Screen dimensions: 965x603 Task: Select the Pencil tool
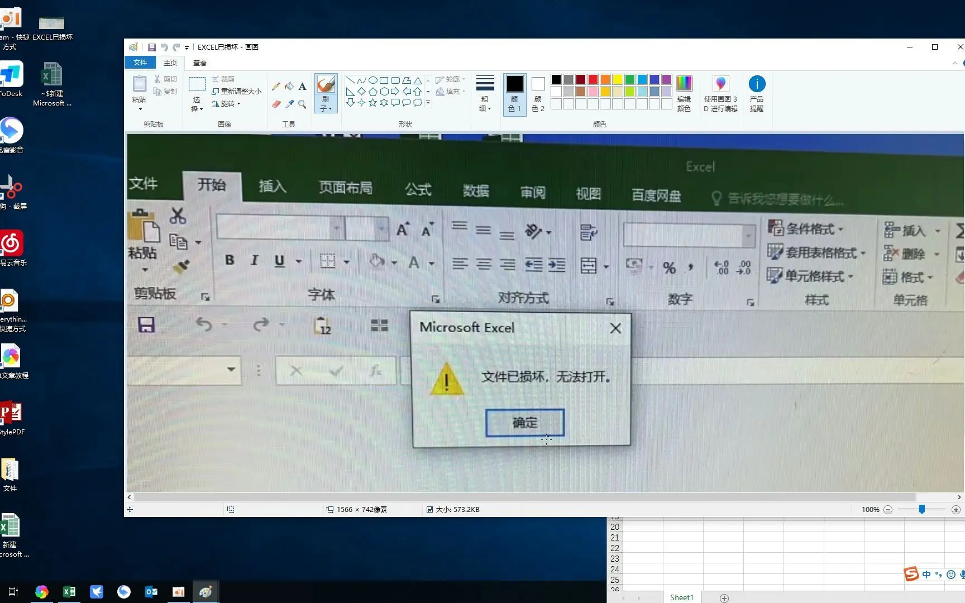276,87
